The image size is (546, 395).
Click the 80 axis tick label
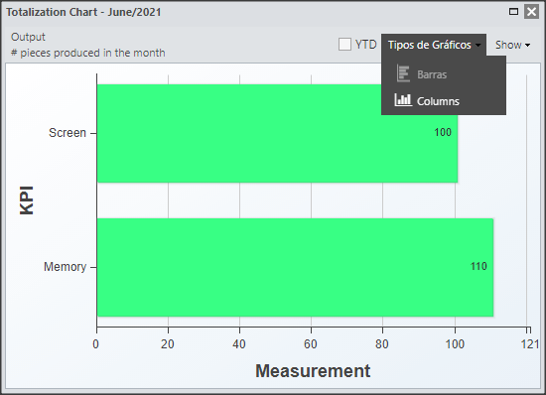tap(382, 344)
